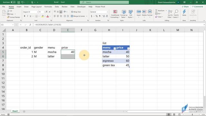Open the File tab
Screen dimensions: 206x116
click(4, 6)
